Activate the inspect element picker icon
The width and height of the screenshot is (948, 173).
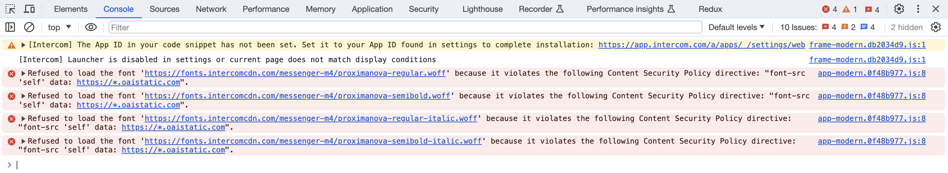[x=10, y=9]
